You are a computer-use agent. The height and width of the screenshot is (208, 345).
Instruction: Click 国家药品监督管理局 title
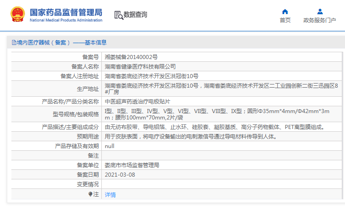click(66, 13)
